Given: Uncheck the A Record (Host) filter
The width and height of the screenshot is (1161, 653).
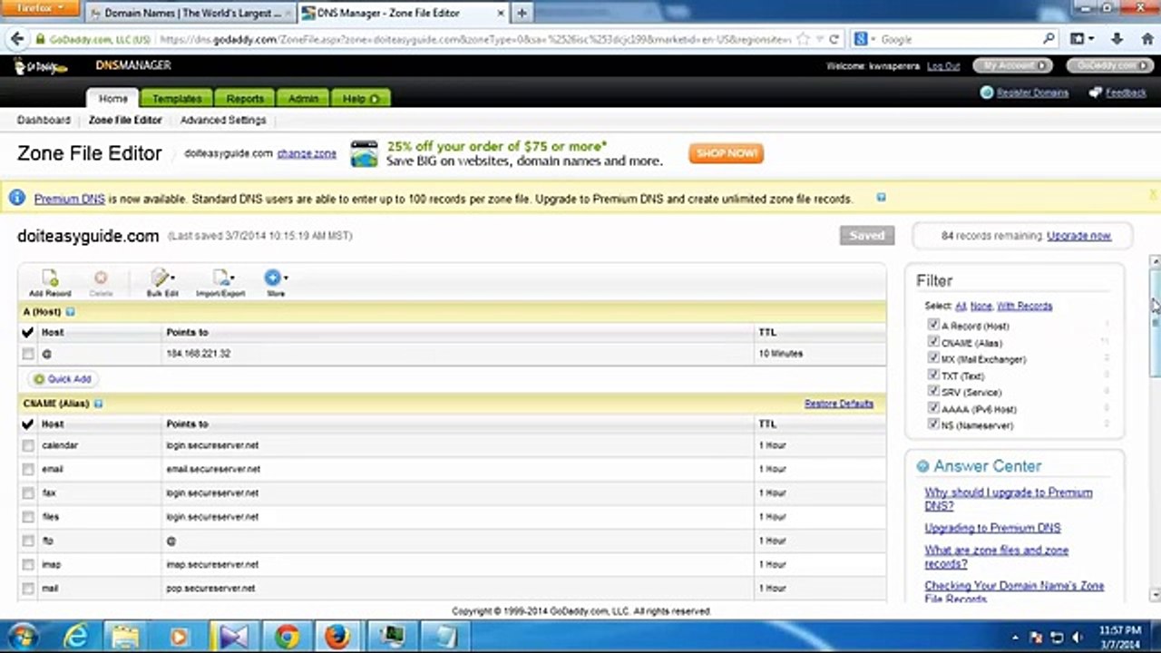Looking at the screenshot, I should [x=933, y=325].
